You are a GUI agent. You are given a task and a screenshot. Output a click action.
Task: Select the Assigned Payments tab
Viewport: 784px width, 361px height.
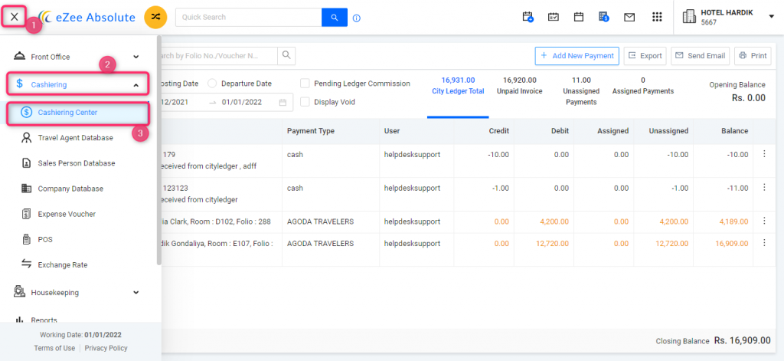pos(643,86)
